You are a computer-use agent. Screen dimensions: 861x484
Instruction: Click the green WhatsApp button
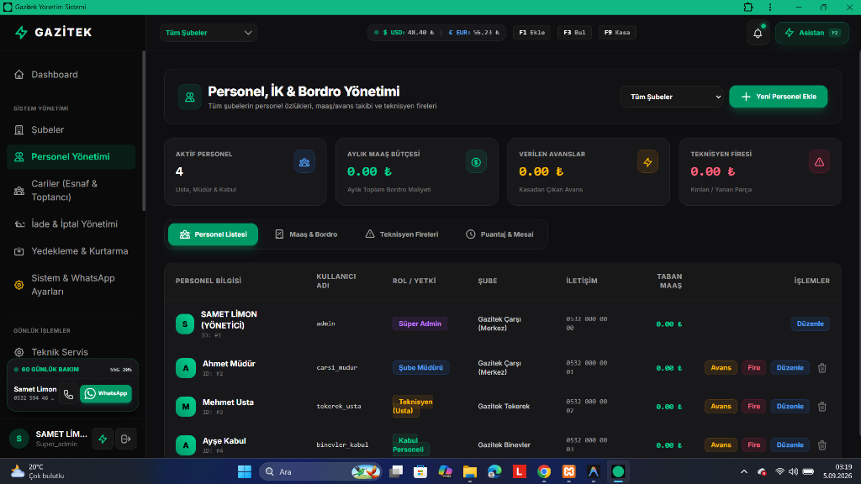106,394
